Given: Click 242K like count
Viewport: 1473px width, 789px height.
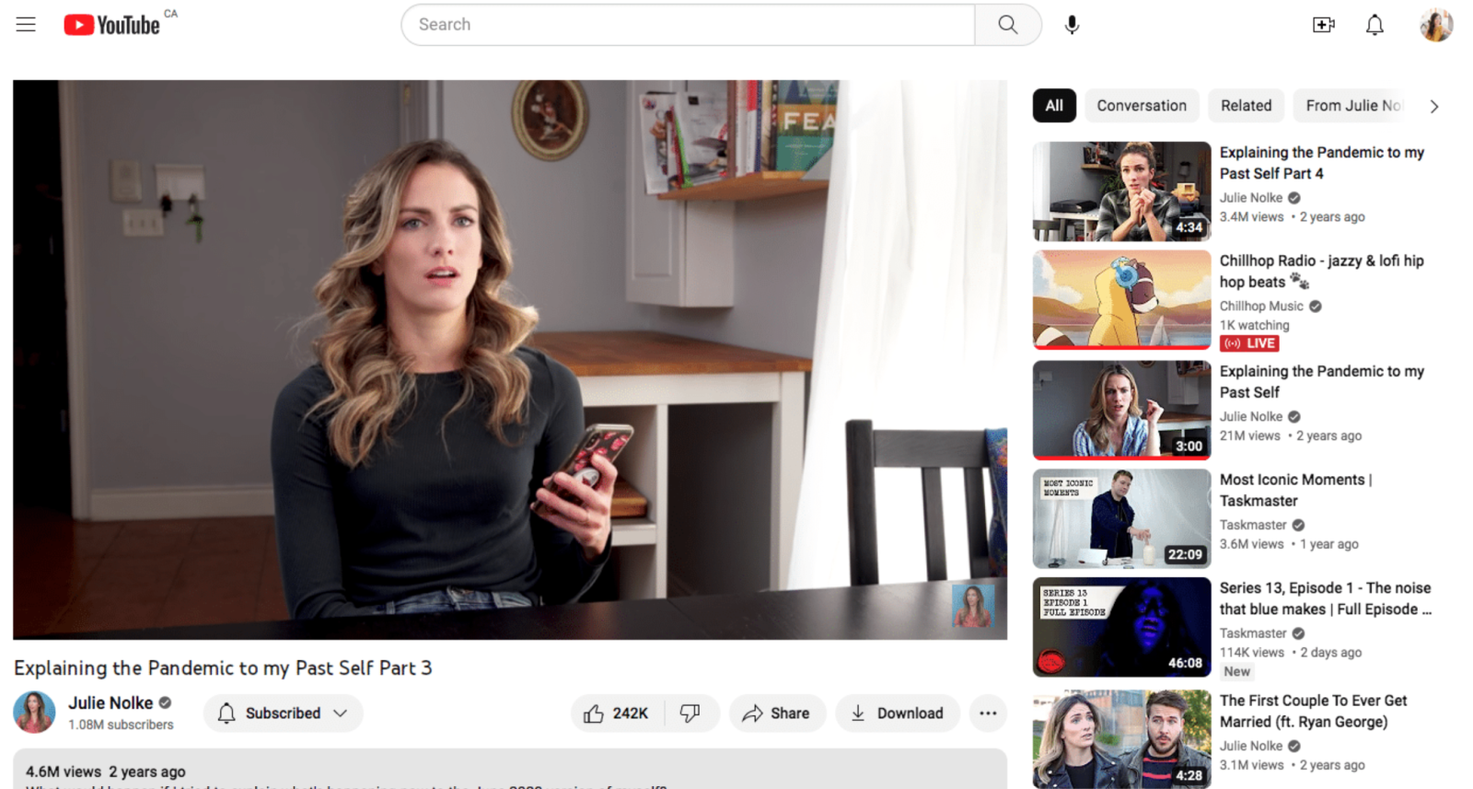Looking at the screenshot, I should click(631, 714).
